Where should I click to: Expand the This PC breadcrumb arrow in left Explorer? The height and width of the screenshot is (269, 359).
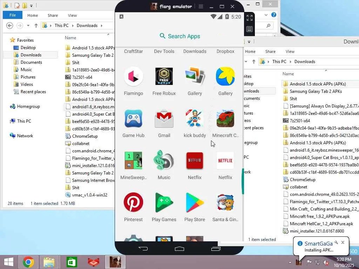coord(73,26)
